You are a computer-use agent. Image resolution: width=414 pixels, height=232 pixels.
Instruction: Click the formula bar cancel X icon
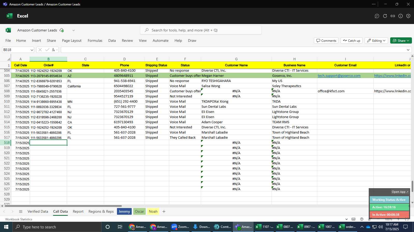[x=40, y=50]
